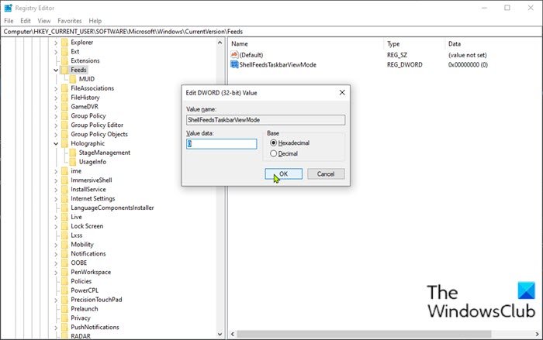Image resolution: width=543 pixels, height=340 pixels.
Task: Click the Feeds folder icon
Action: 64,70
